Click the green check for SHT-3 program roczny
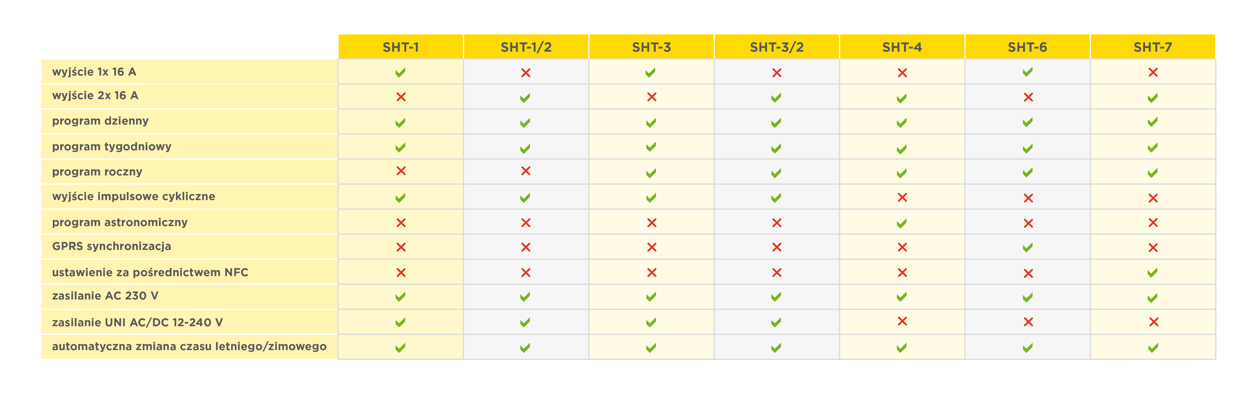The image size is (1256, 393). click(651, 173)
